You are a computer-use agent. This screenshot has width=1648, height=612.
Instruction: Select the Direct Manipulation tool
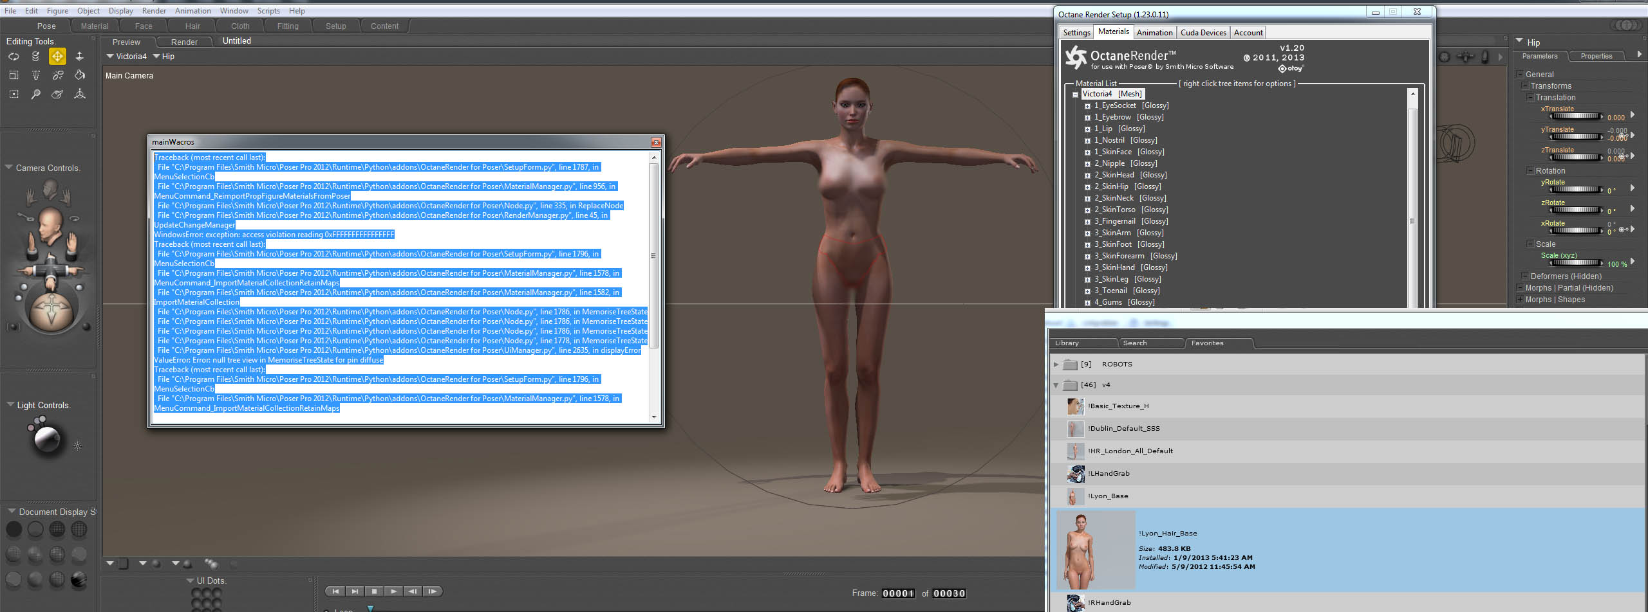(x=79, y=94)
